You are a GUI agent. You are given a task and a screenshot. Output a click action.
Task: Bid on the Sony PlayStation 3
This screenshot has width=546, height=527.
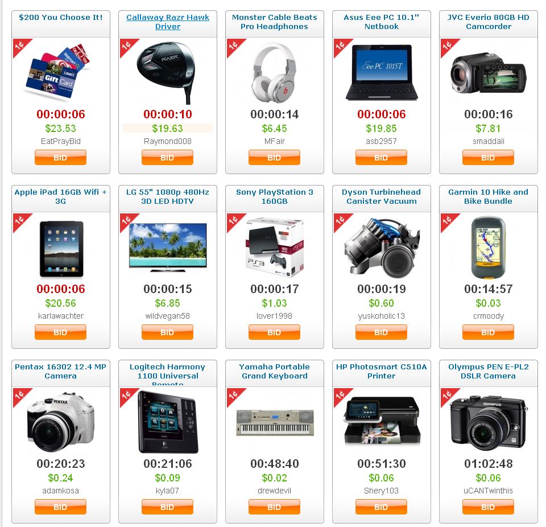point(274,332)
